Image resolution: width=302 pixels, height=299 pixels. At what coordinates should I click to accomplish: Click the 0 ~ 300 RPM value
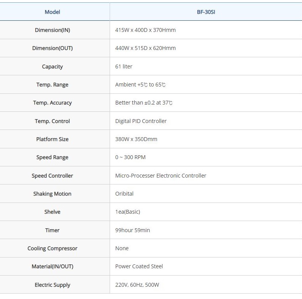[130, 157]
